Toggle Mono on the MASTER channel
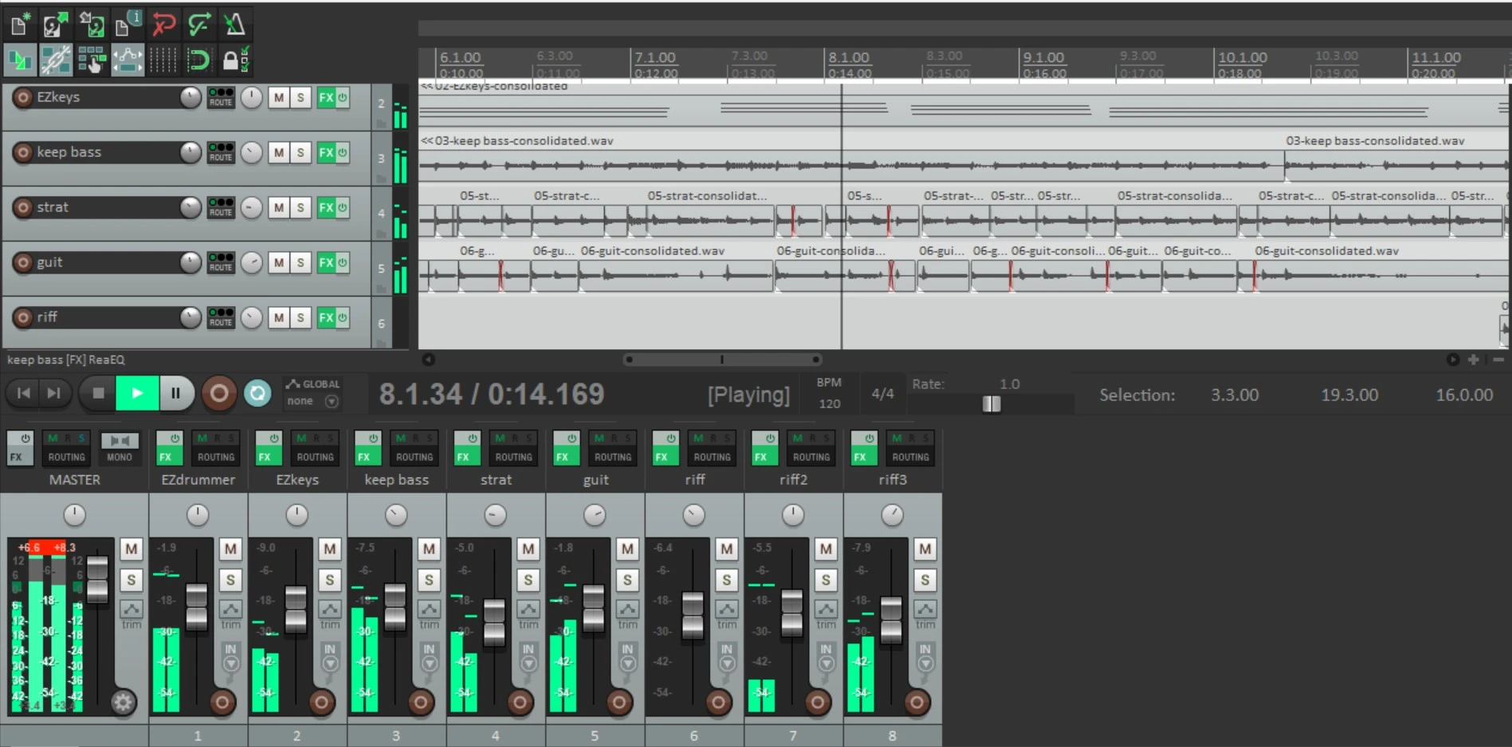This screenshot has width=1512, height=747. [120, 448]
